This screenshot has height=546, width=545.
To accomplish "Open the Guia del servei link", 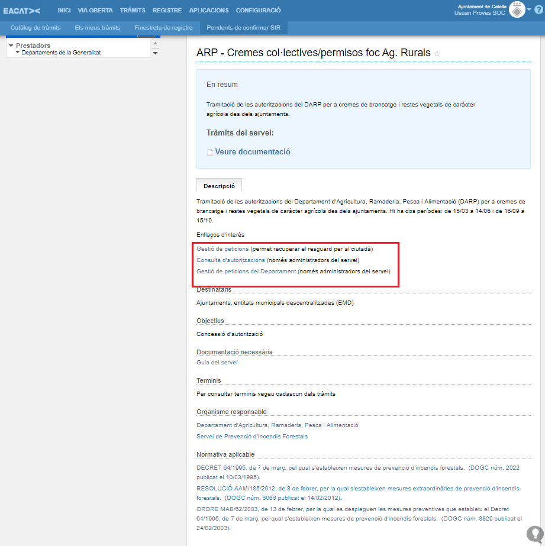I will (217, 363).
